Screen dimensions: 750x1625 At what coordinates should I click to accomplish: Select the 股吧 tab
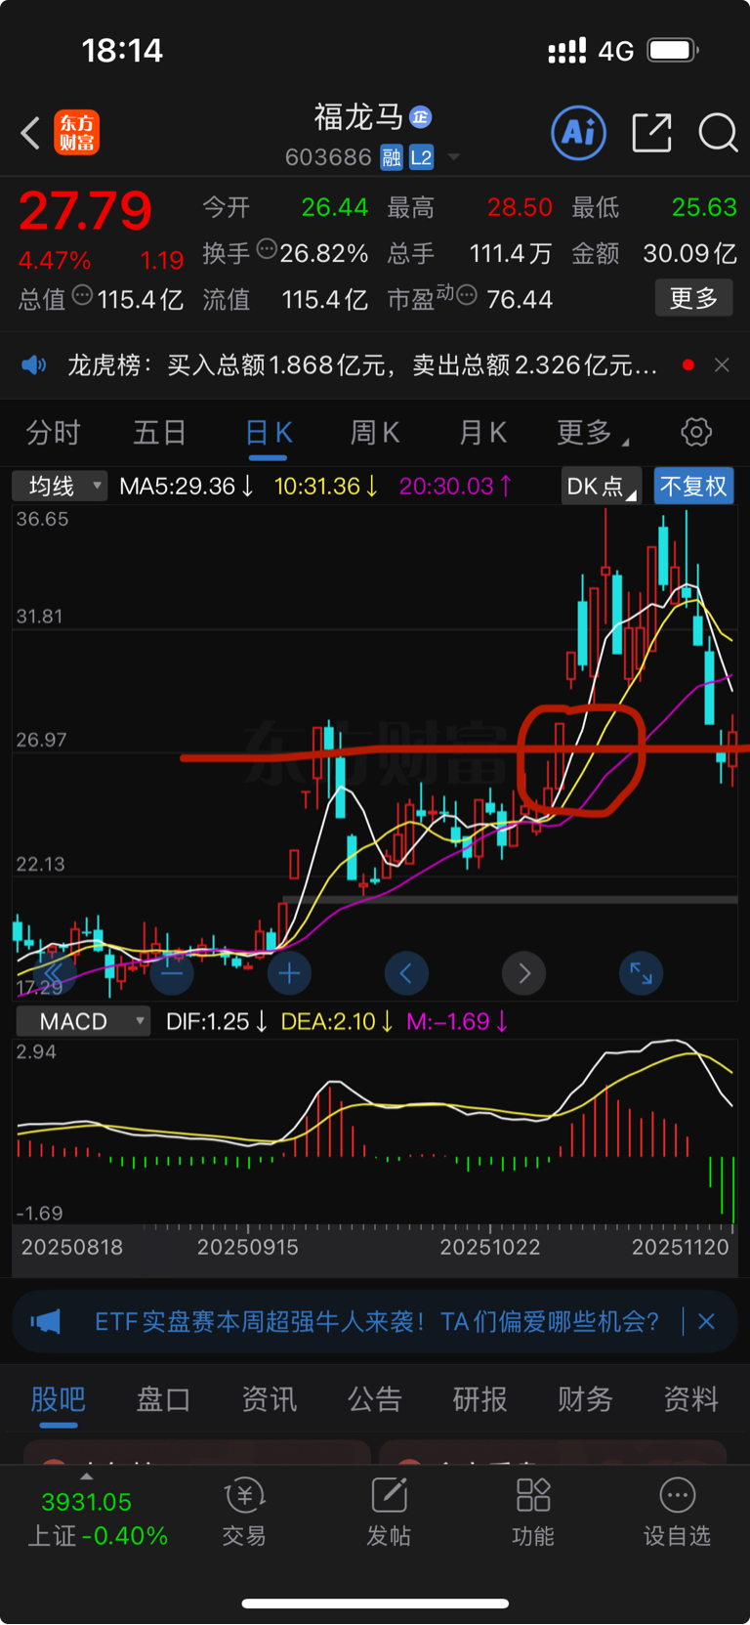[x=59, y=1399]
